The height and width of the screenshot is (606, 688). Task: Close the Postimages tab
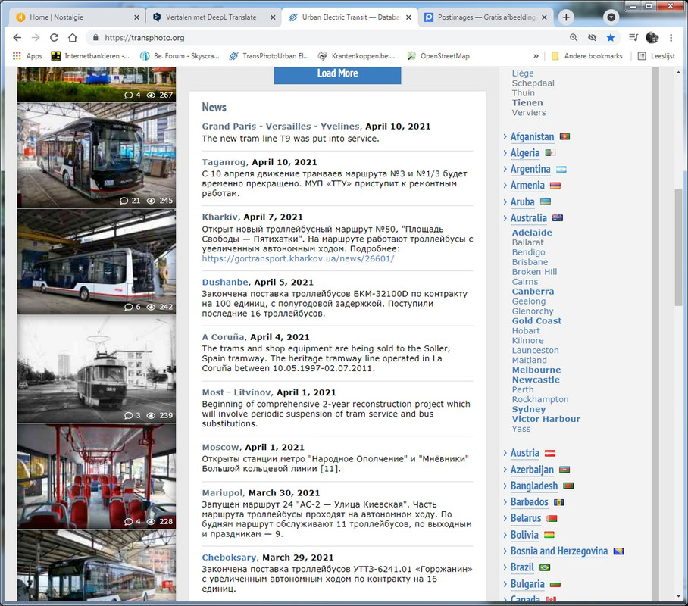[x=544, y=17]
